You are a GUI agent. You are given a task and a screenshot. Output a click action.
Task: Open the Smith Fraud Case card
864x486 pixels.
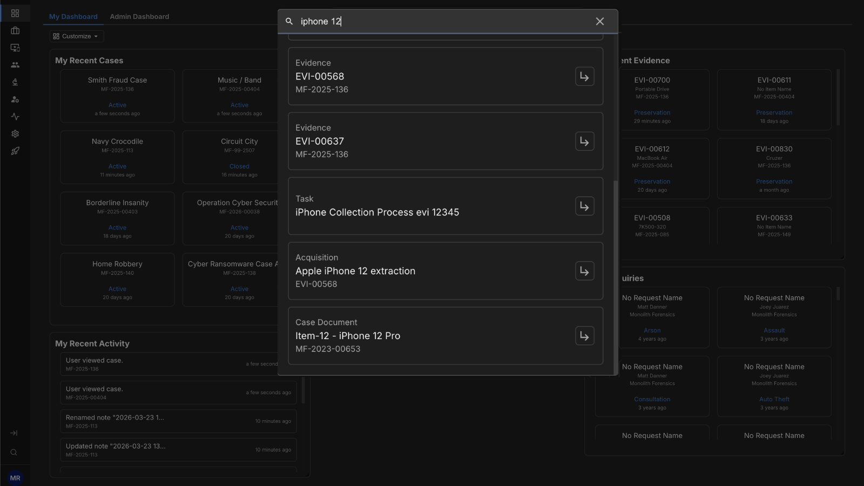(117, 96)
